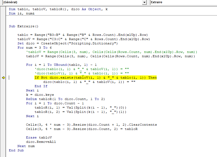
Task: Click the 'k = dico.keys' line
Action: click(x=40, y=95)
